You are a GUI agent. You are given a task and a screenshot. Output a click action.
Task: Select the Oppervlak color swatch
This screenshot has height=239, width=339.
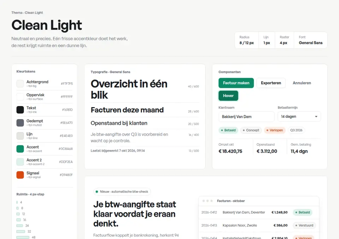20,97
